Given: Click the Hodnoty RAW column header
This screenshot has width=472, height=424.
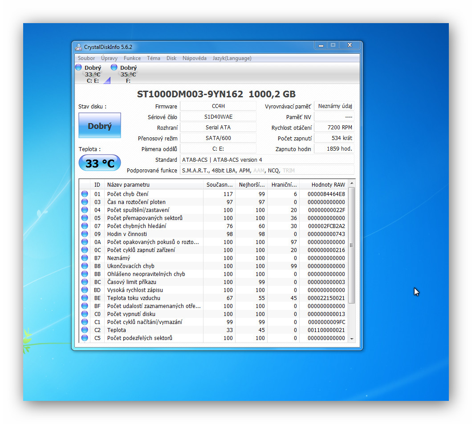Looking at the screenshot, I should click(x=324, y=184).
